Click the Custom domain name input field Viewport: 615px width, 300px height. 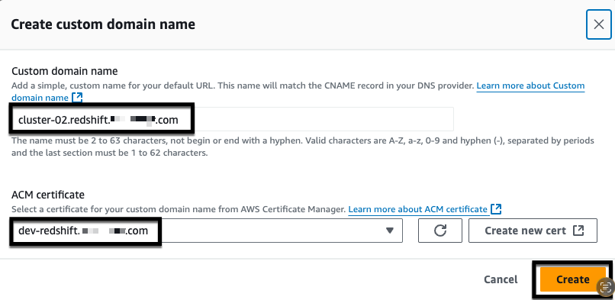click(233, 119)
